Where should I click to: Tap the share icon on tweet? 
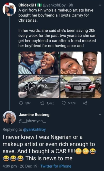[x=85, y=103]
